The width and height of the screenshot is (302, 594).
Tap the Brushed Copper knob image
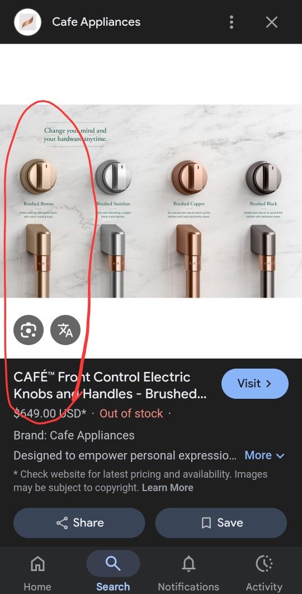[x=189, y=177]
